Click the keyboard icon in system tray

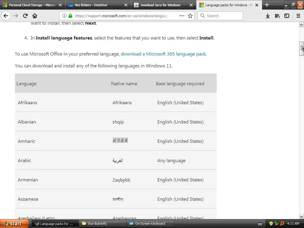click(260, 224)
